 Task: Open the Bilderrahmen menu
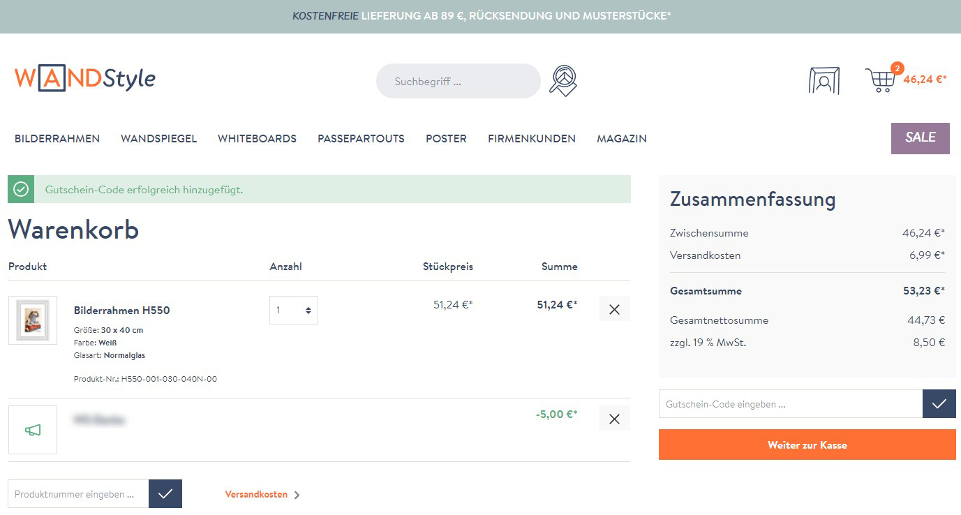click(57, 139)
